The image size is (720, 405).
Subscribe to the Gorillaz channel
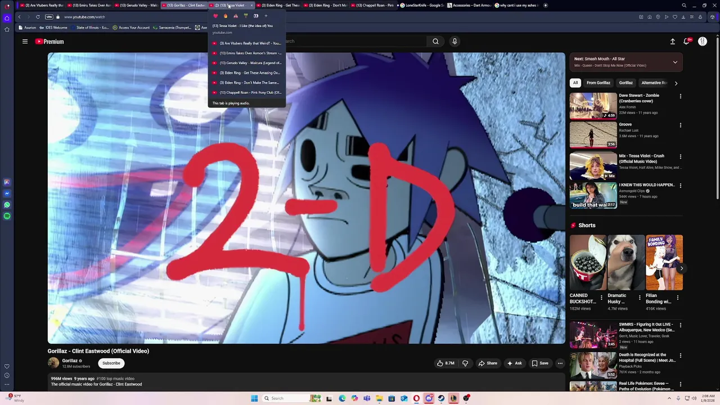(x=111, y=363)
